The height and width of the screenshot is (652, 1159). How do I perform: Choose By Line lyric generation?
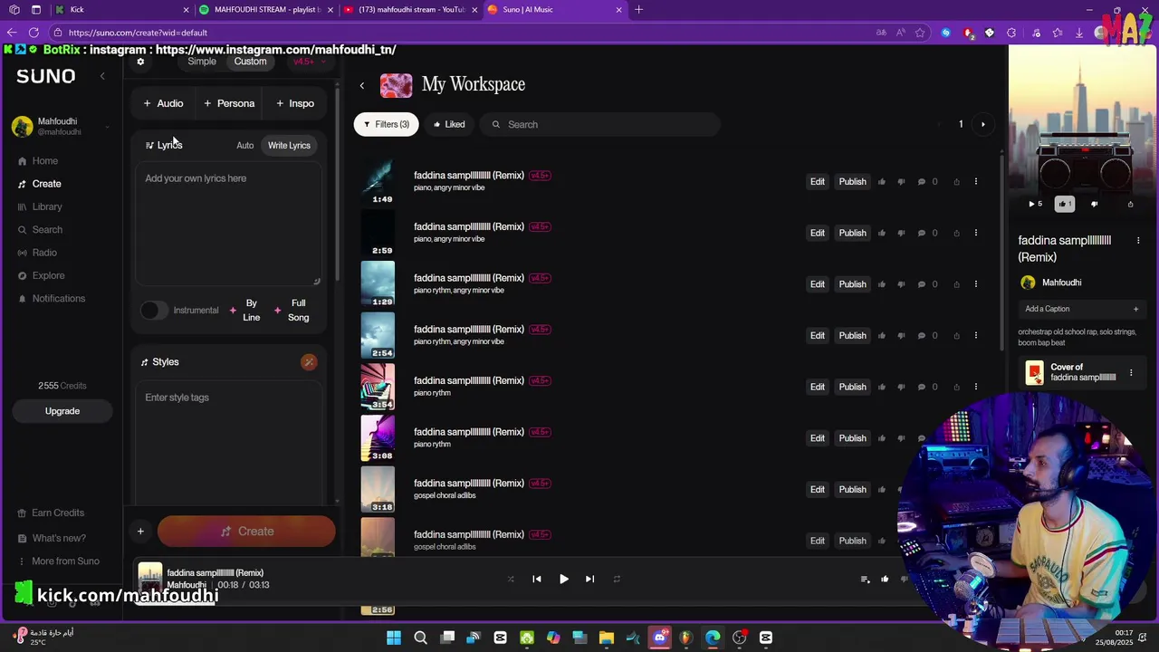tap(244, 311)
